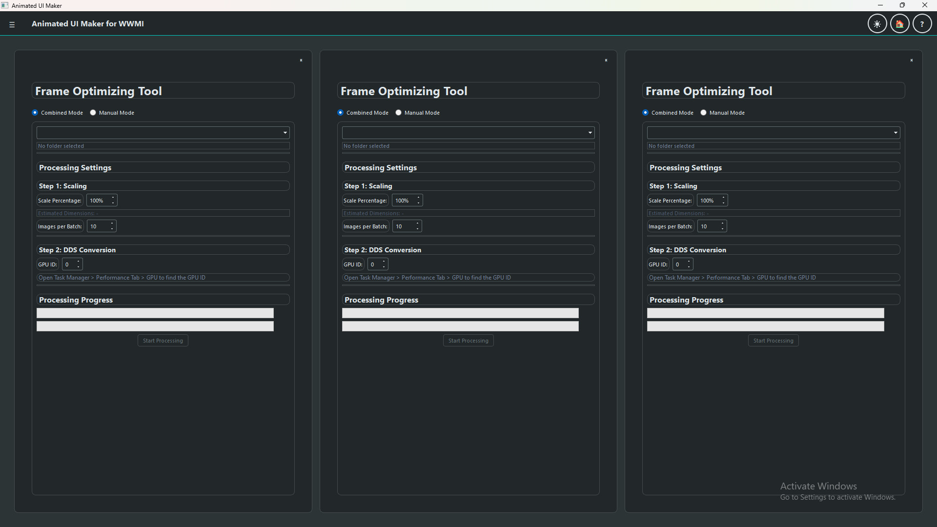The height and width of the screenshot is (527, 937).
Task: Toggle light theme with the sun icon
Action: (877, 23)
